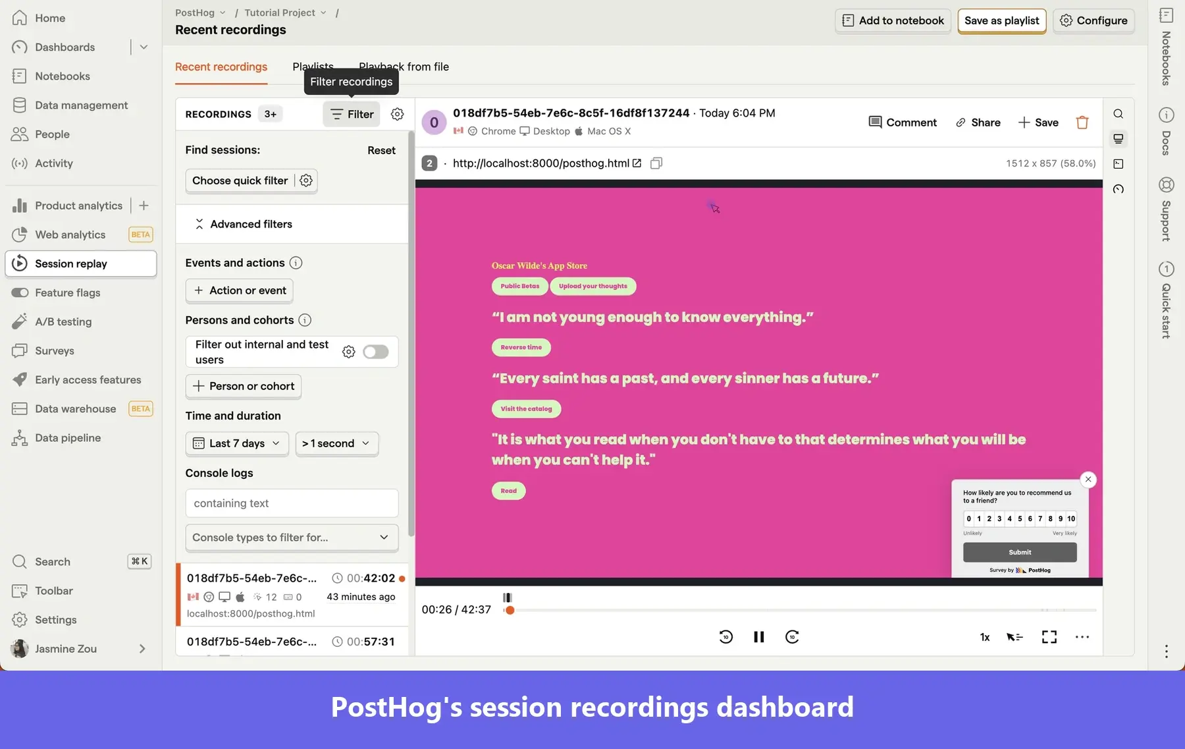Open the > 1 second duration dropdown
The image size is (1185, 749).
tap(336, 443)
